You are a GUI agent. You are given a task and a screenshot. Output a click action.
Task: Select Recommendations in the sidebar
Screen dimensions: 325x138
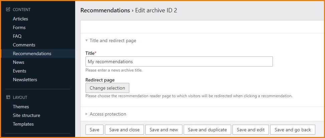[32, 53]
